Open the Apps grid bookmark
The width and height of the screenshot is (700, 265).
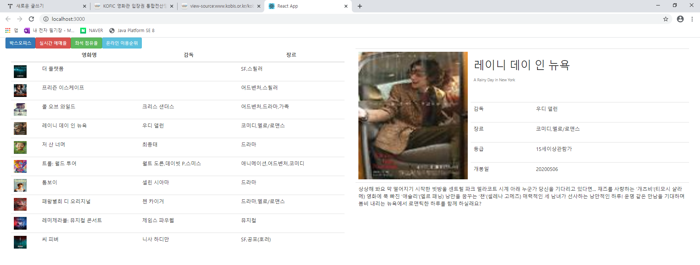pos(12,31)
